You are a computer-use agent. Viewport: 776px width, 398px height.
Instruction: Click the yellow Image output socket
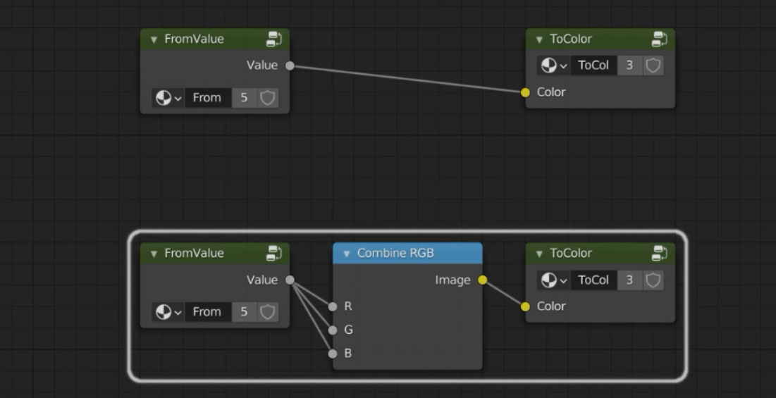(482, 280)
